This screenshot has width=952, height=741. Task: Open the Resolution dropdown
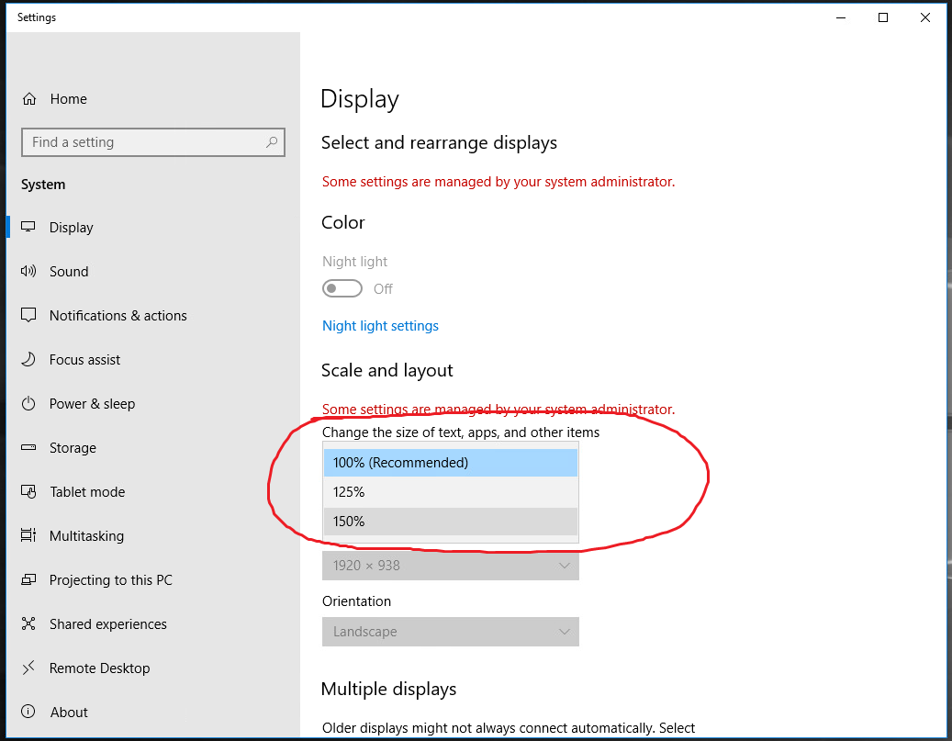point(450,565)
